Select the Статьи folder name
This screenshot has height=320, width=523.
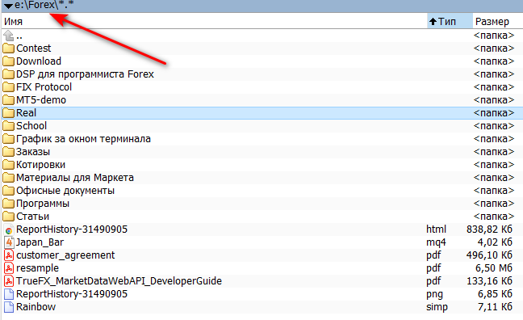click(32, 217)
